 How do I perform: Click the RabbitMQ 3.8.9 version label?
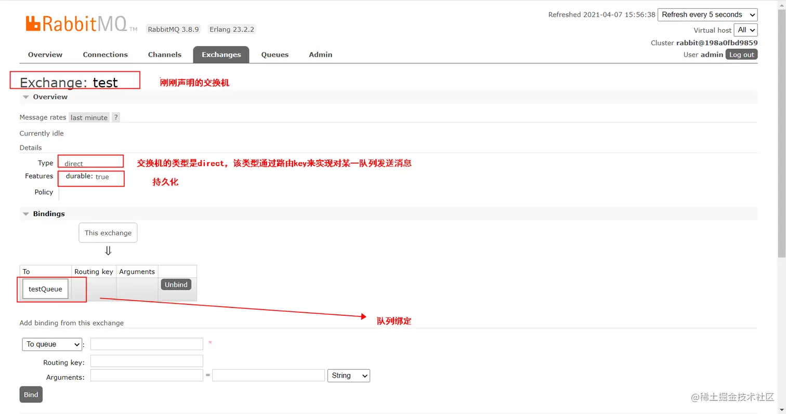pos(174,30)
